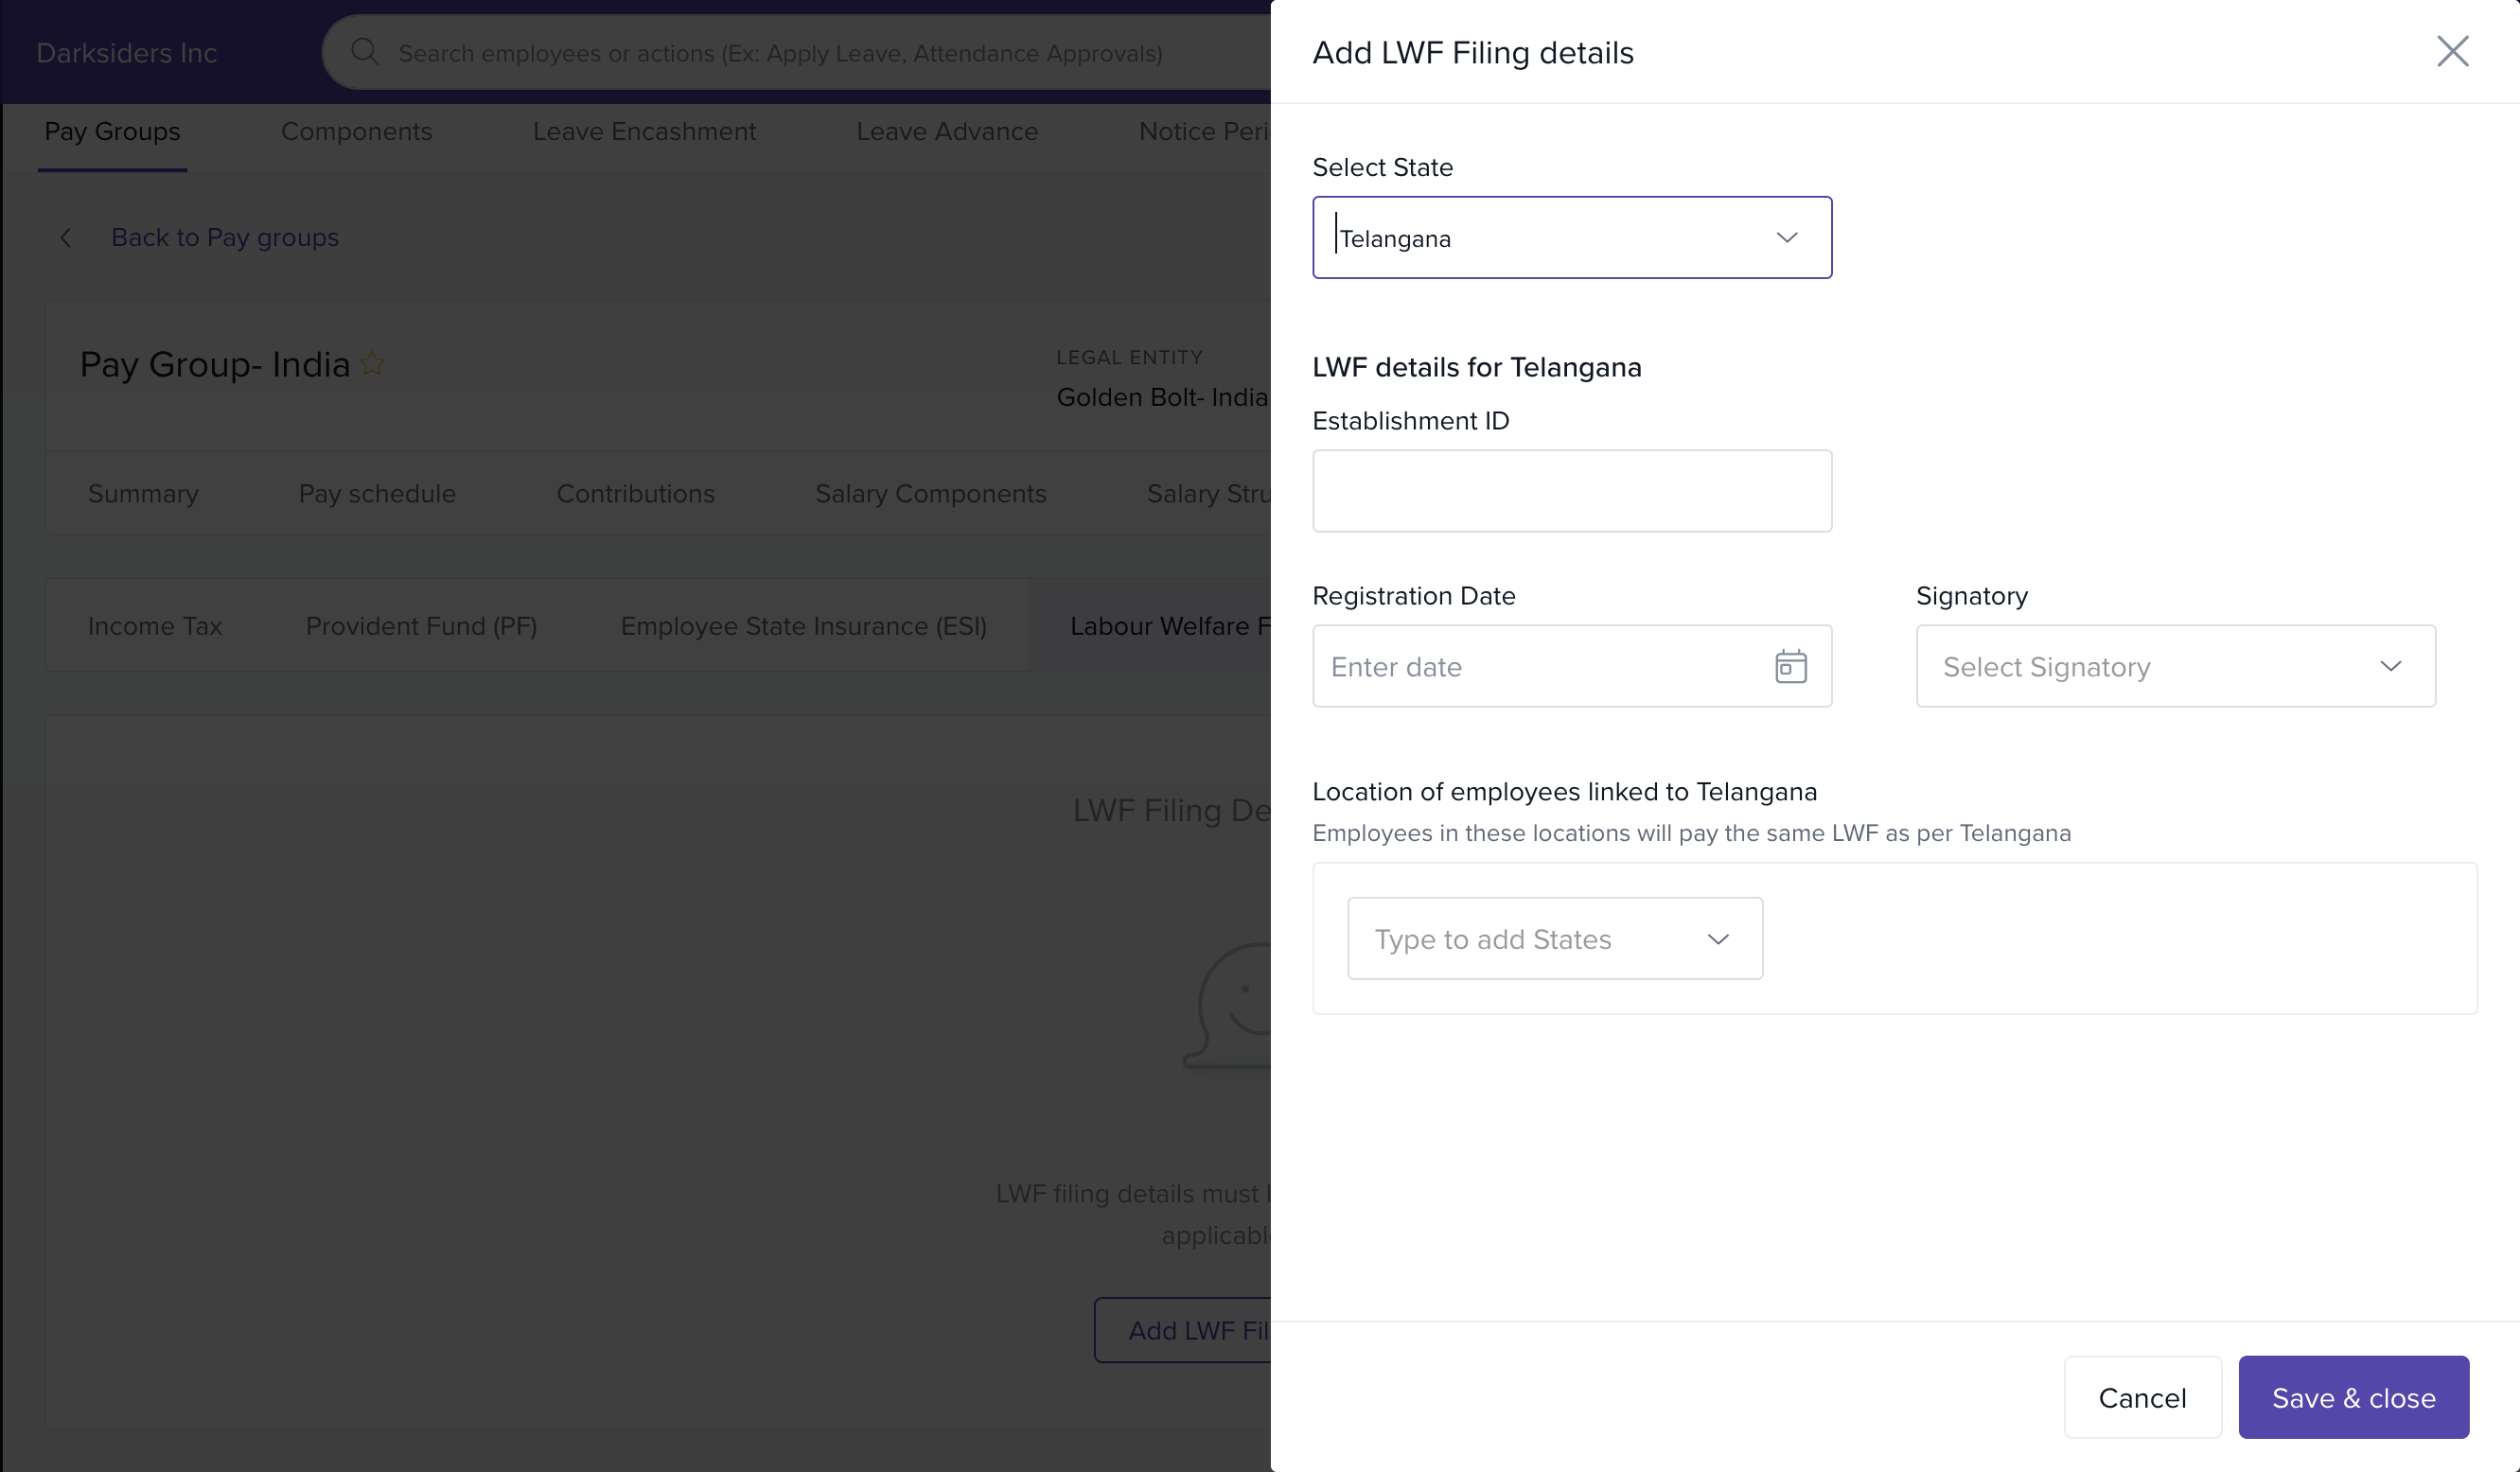Screen dimensions: 2520x1472
Task: Open the Employee State Insurance (ESI) tab
Action: click(x=803, y=626)
